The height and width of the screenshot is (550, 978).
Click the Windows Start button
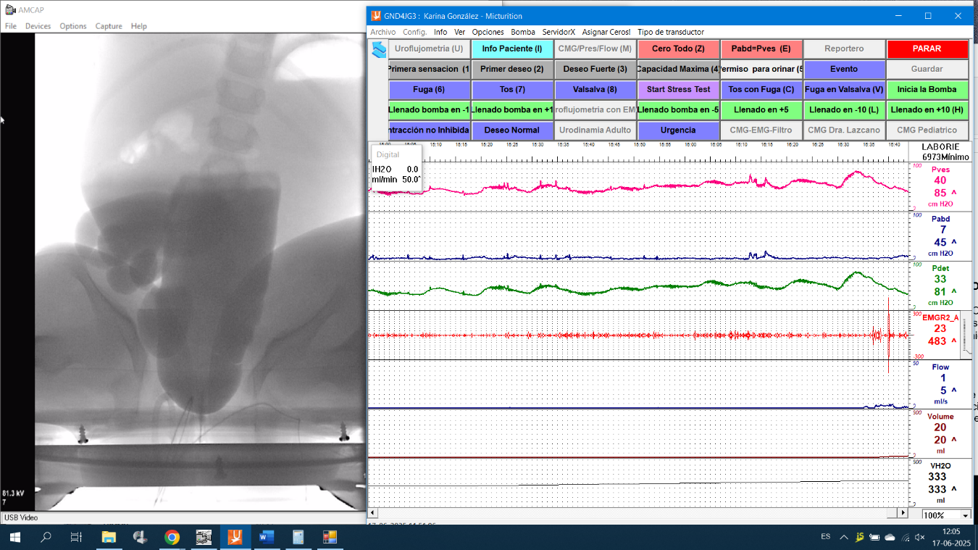(x=14, y=537)
